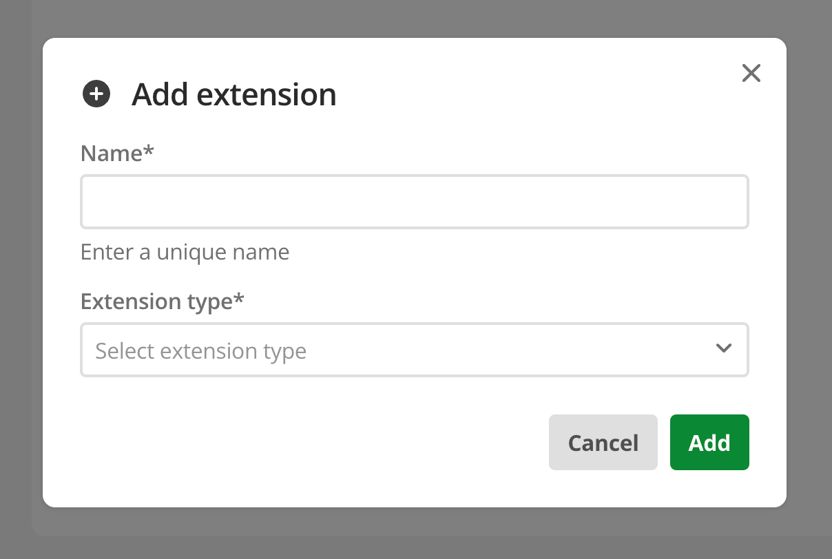832x559 pixels.
Task: Click the dropdown showing Select extension type
Action: pyautogui.click(x=415, y=350)
